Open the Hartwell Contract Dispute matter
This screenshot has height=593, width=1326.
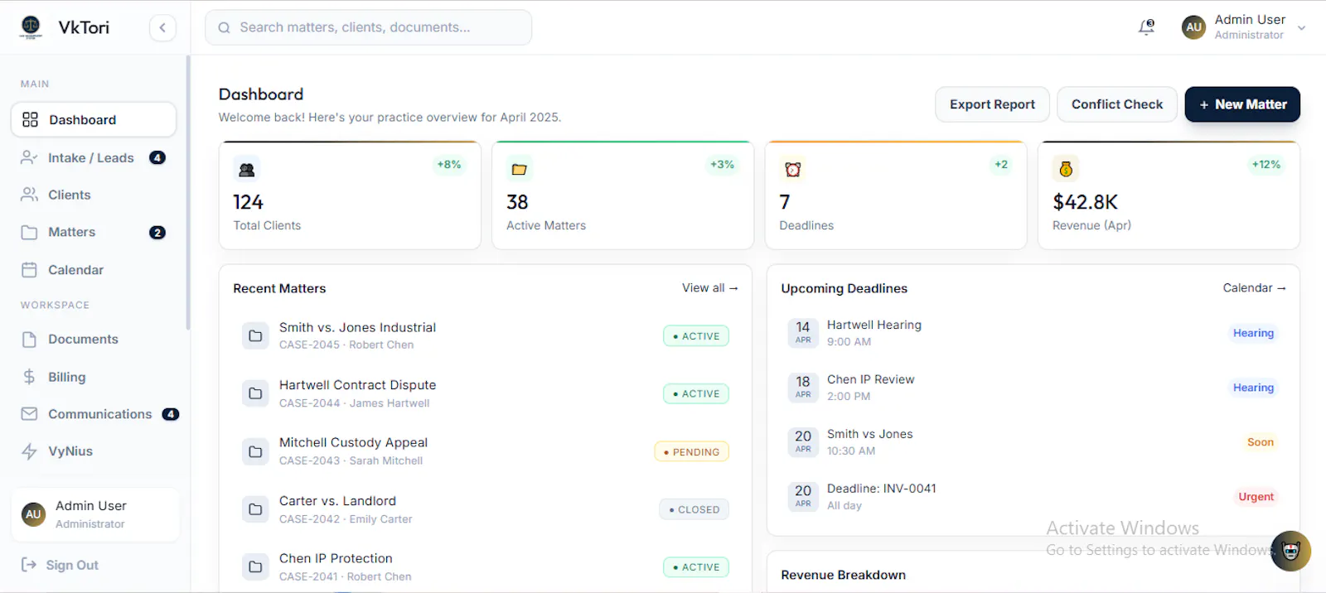pyautogui.click(x=486, y=393)
